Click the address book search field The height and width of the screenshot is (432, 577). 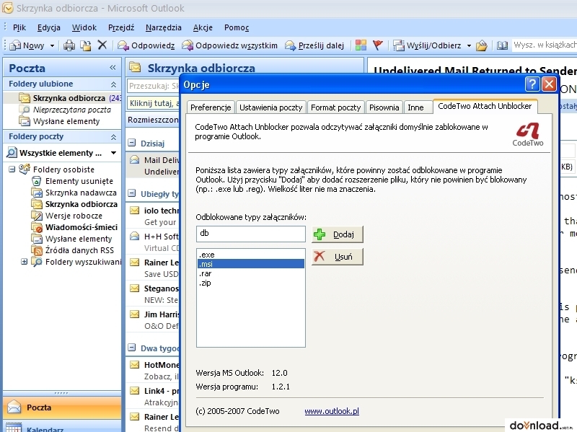click(x=545, y=45)
